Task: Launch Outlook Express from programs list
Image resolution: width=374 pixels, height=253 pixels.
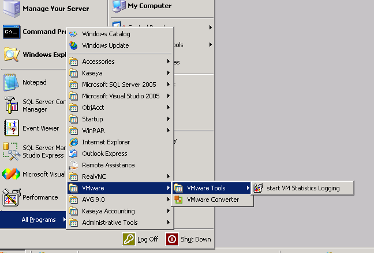Action: pyautogui.click(x=119, y=154)
